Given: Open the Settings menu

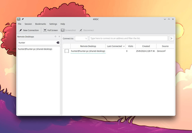Looking at the screenshot, I should (x=53, y=24).
